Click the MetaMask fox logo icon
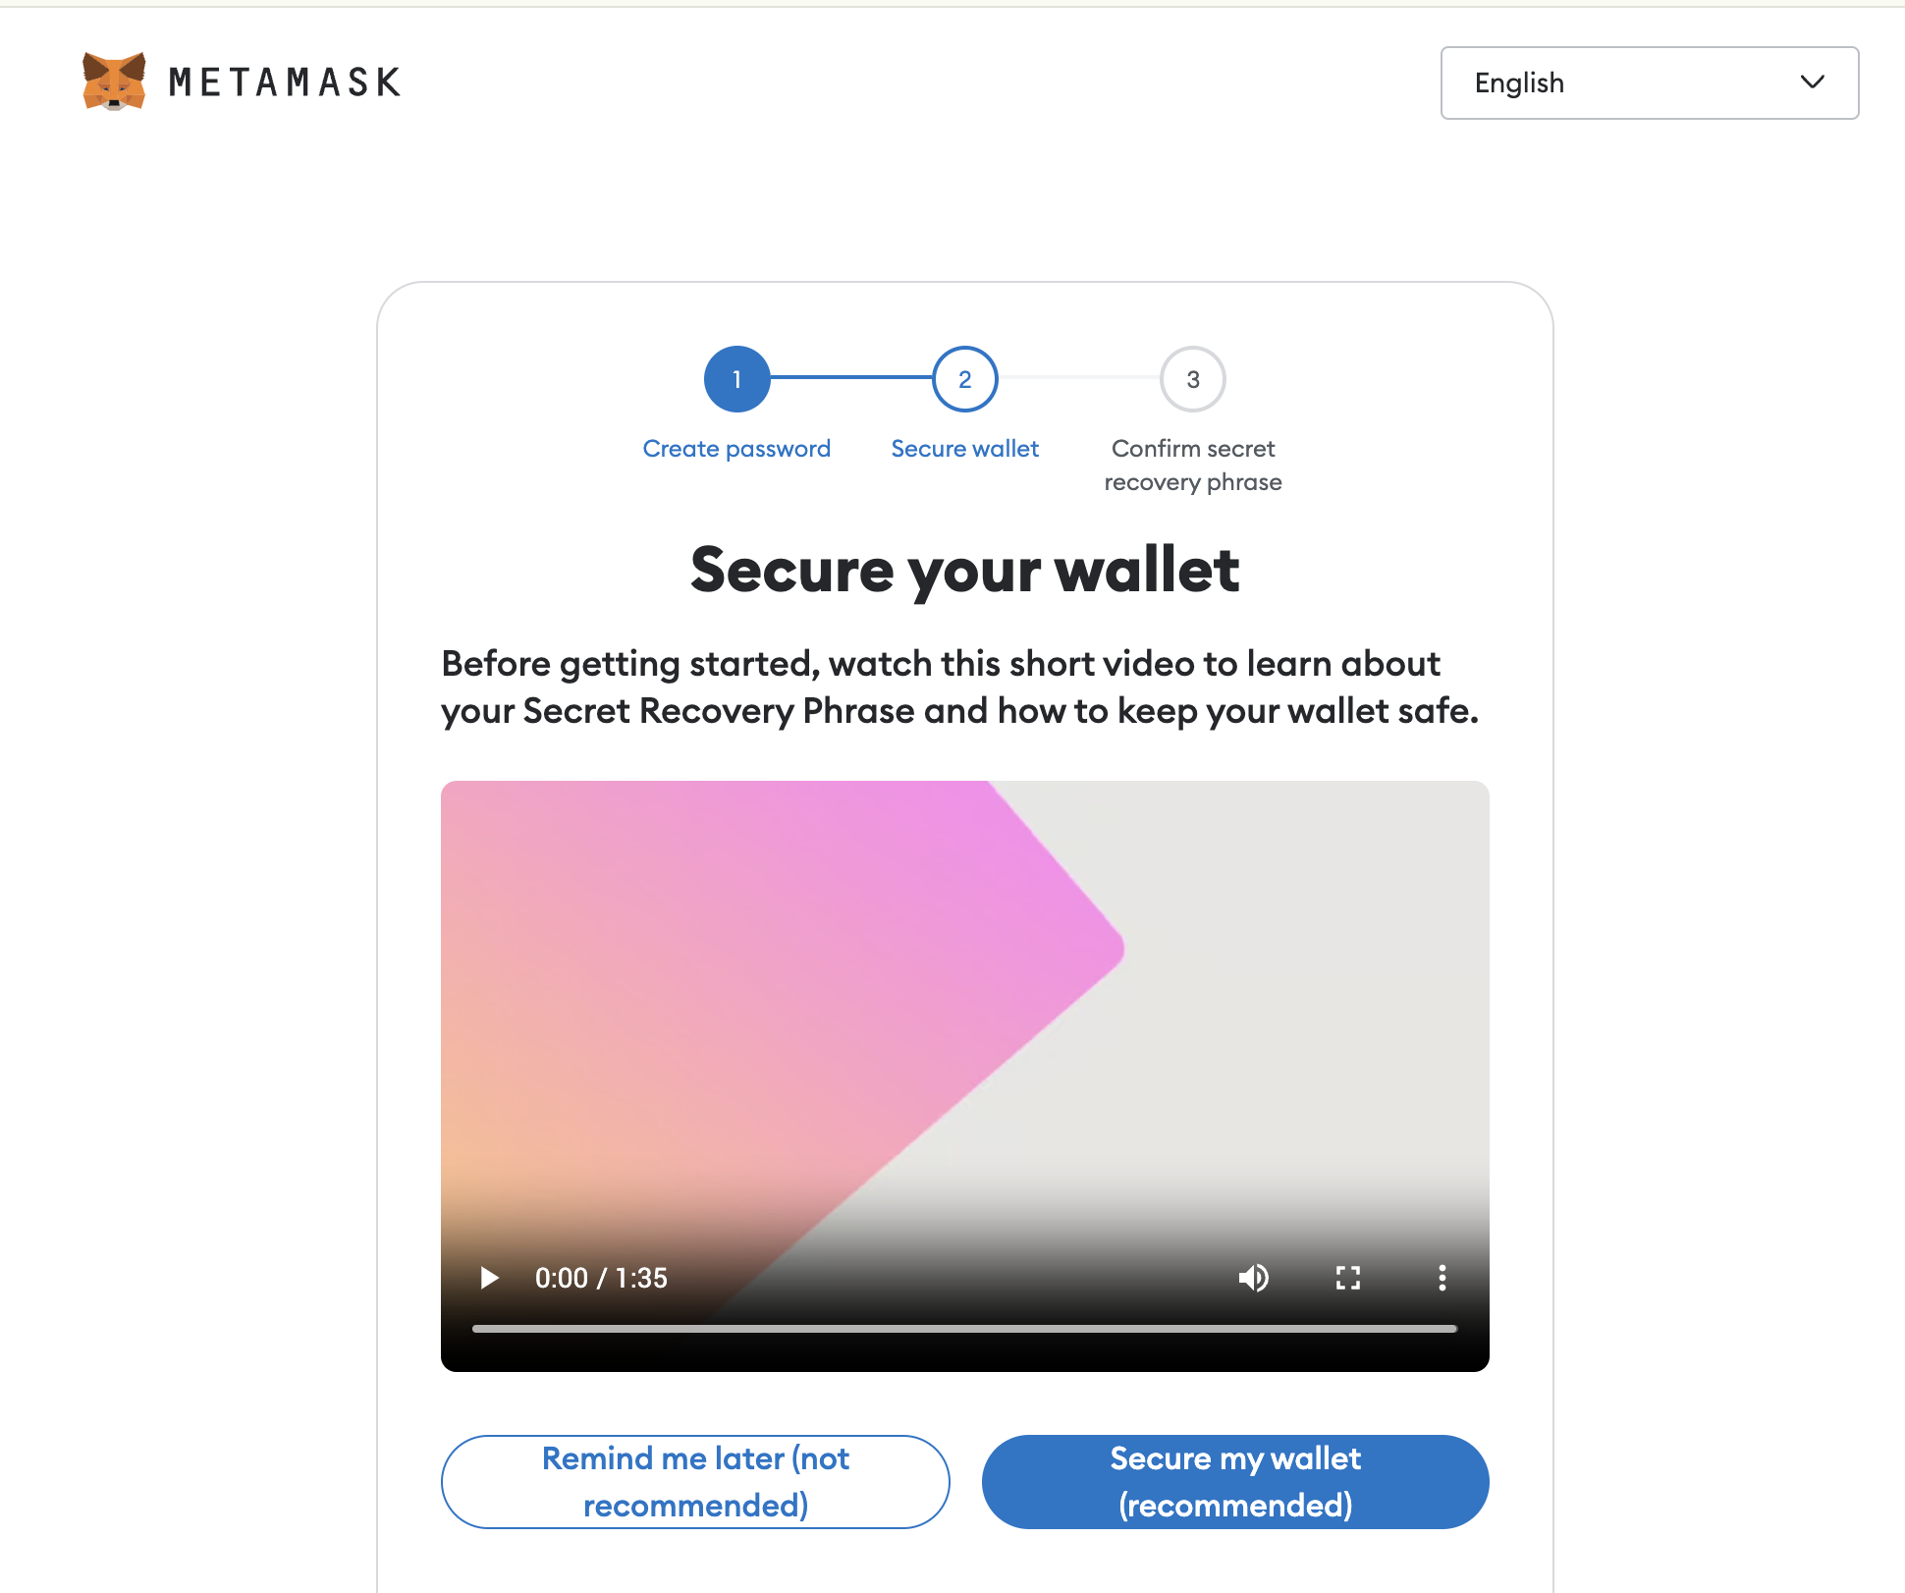This screenshot has width=1905, height=1593. click(114, 82)
